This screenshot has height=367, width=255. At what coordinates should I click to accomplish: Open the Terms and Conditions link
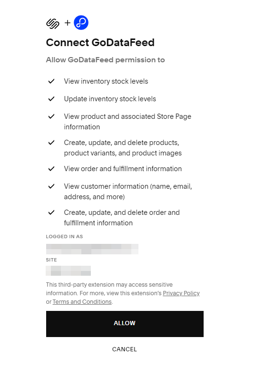pos(82,302)
